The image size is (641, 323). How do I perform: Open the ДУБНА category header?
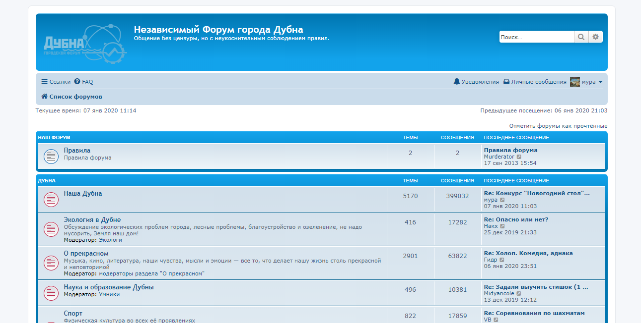point(47,181)
